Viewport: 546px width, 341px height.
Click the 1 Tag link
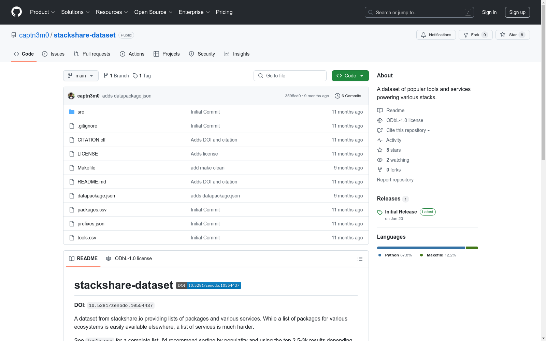click(142, 76)
